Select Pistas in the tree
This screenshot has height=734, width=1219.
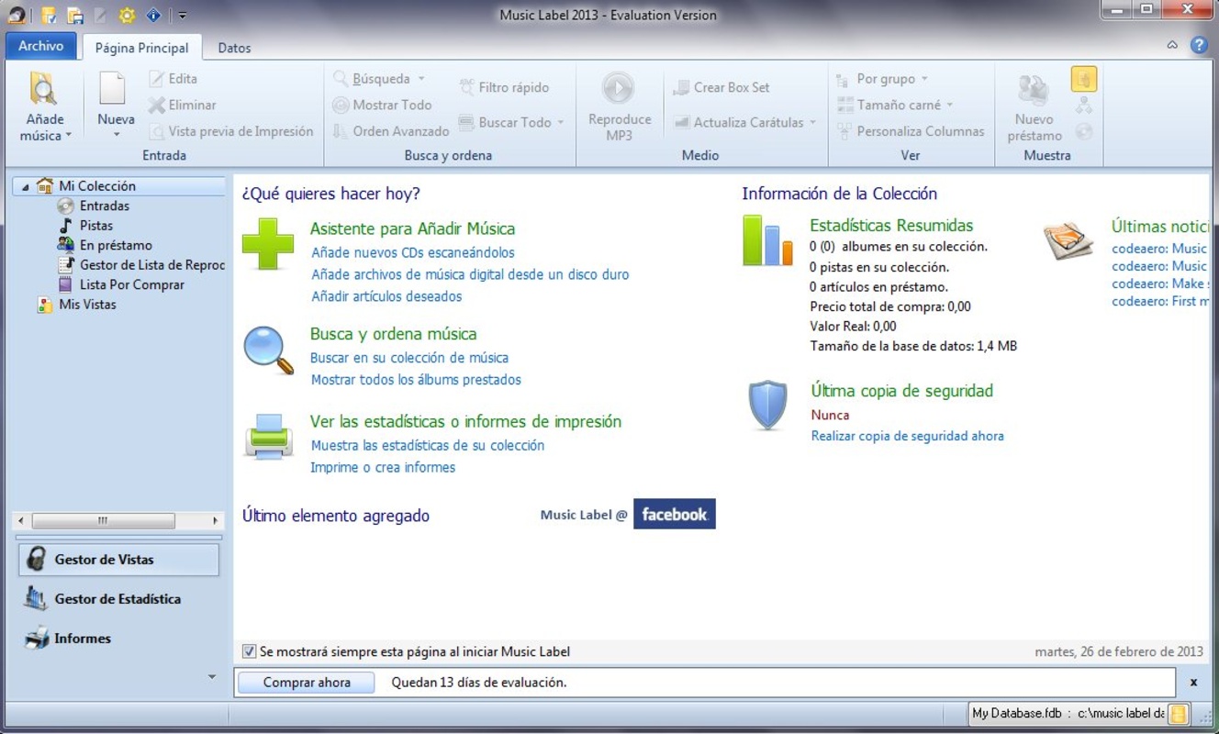click(x=96, y=226)
